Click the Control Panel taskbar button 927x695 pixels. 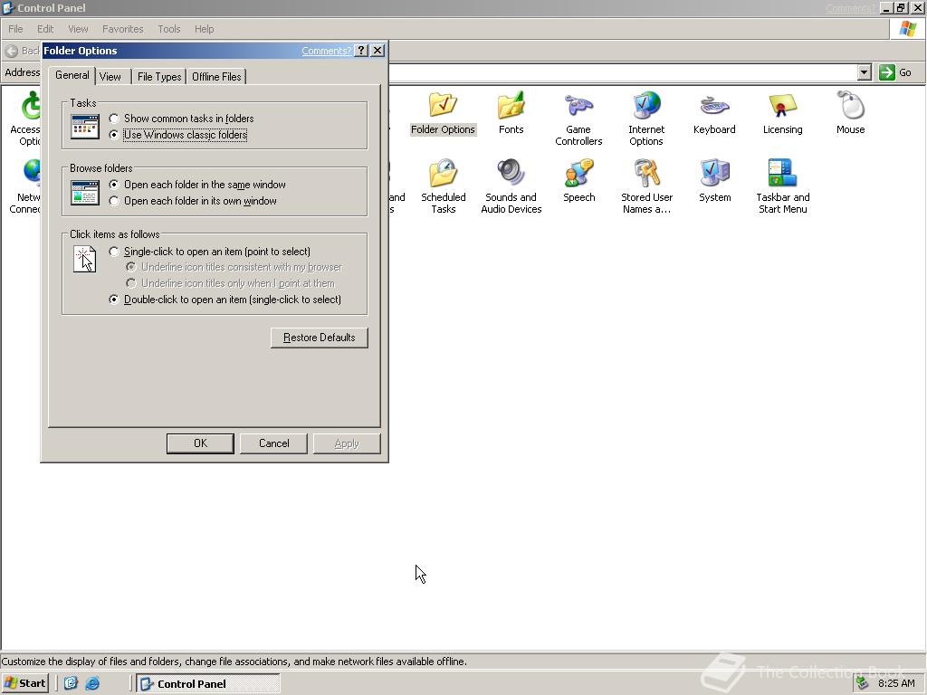(x=208, y=683)
